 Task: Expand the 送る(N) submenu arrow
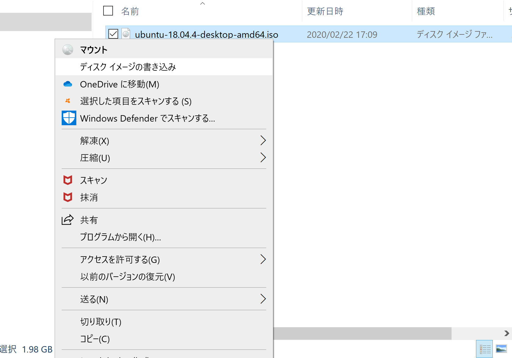click(263, 299)
